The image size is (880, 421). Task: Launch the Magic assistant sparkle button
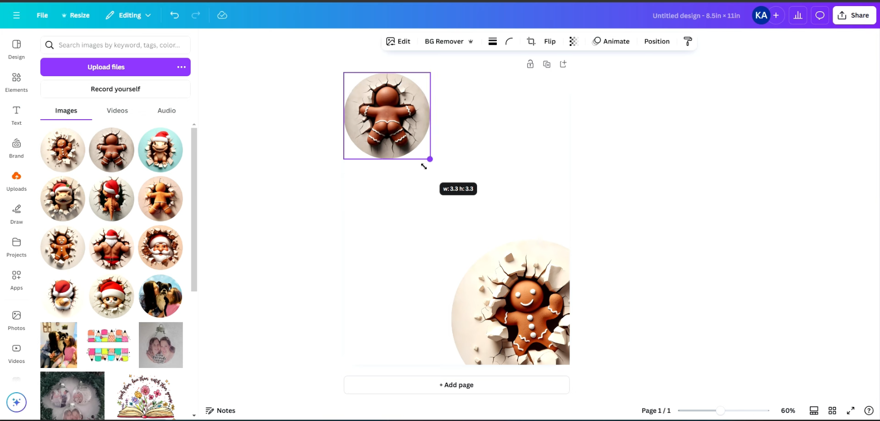[16, 402]
